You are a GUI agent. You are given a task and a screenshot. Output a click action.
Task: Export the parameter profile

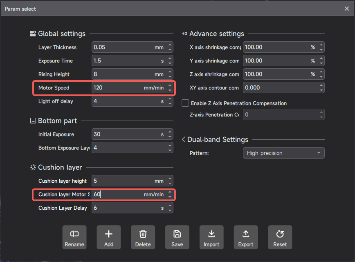tap(245, 237)
